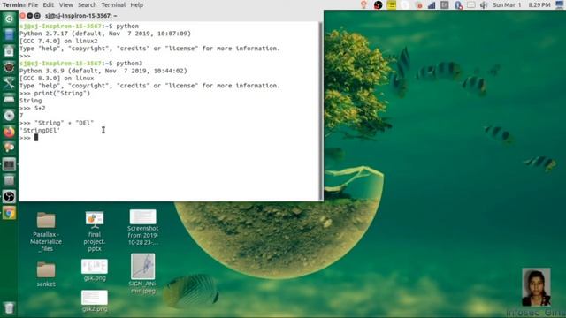566x318 pixels.
Task: Launch Google Chrome from the dock
Action: click(9, 213)
